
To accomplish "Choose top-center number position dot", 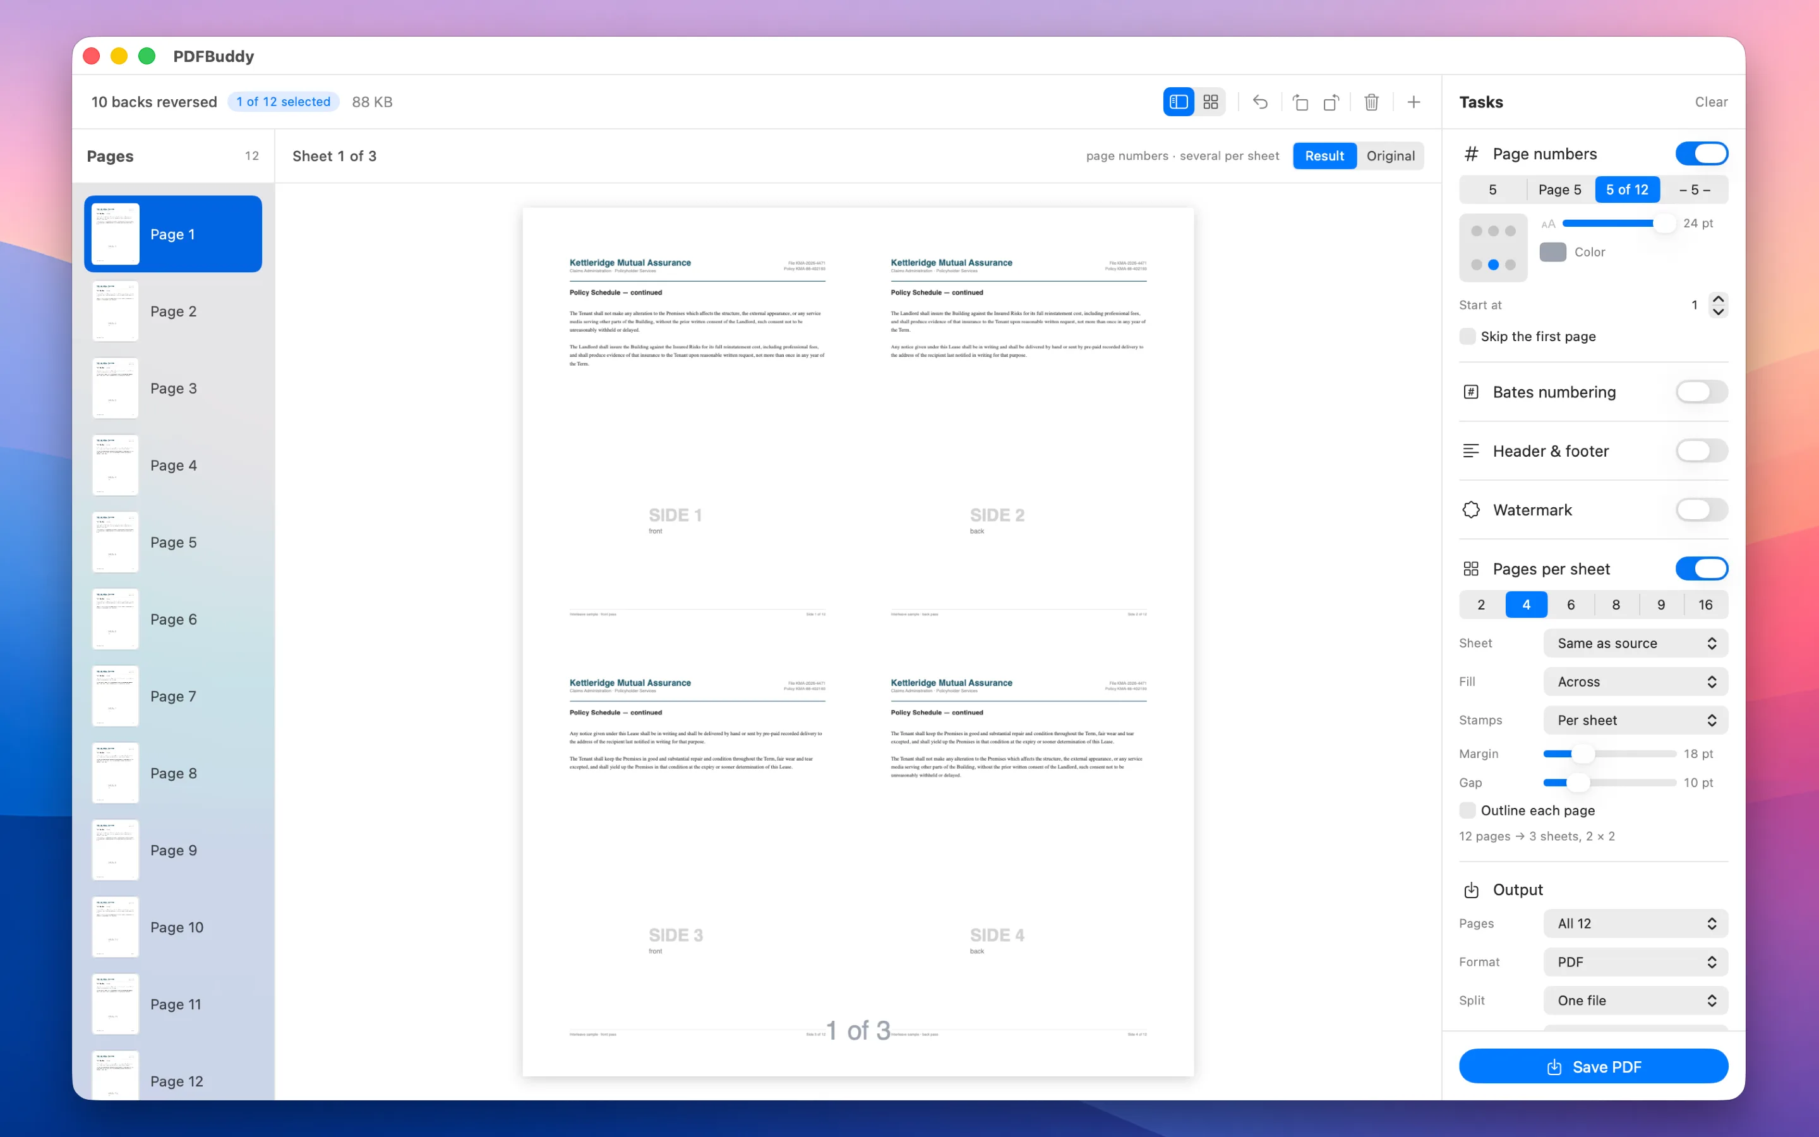I will click(x=1494, y=231).
